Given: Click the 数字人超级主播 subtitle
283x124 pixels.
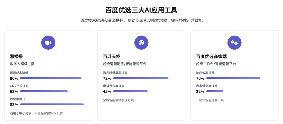Looking at the screenshot, I should click(22, 64).
